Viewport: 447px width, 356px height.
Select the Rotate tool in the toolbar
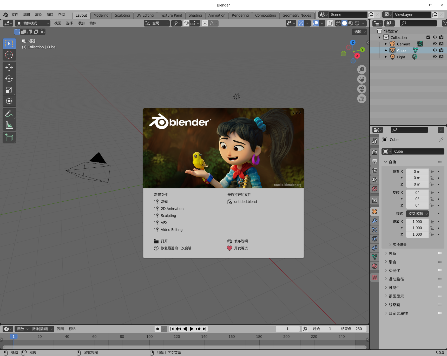tap(9, 79)
